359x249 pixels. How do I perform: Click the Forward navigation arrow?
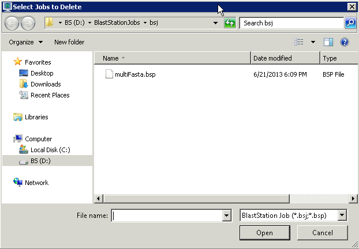(28, 23)
